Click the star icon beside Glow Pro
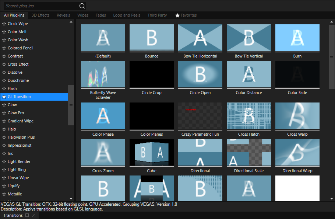Screen dimensions: 335x219 pyautogui.click(x=4, y=113)
